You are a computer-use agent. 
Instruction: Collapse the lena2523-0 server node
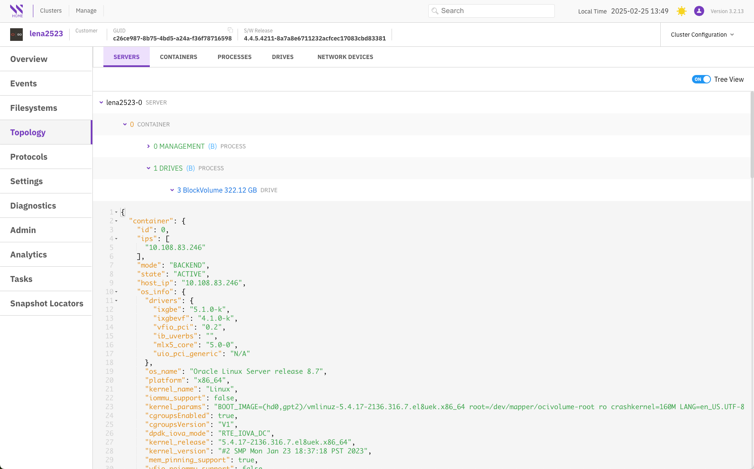[x=101, y=102]
